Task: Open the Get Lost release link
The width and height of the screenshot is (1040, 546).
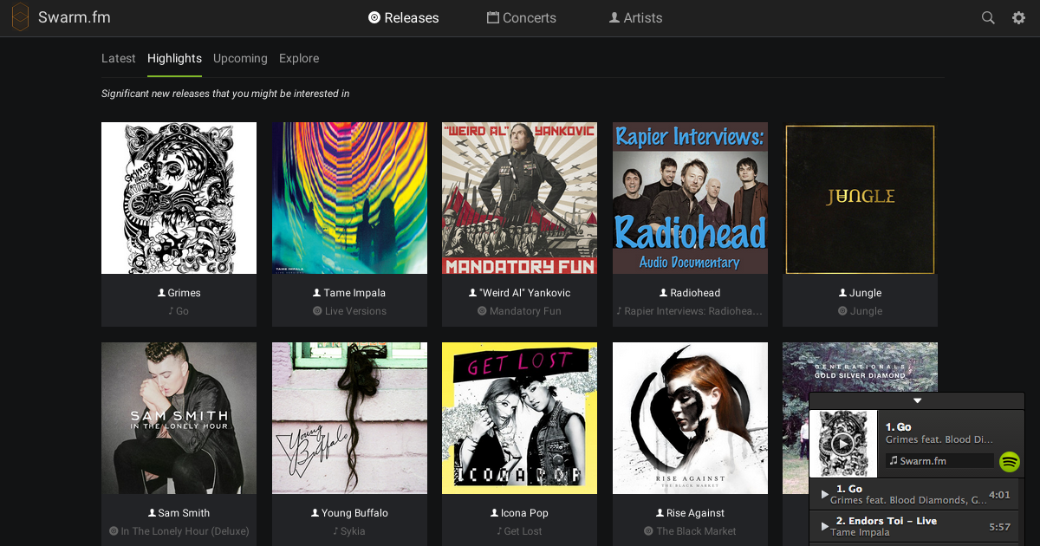Action: 519,531
